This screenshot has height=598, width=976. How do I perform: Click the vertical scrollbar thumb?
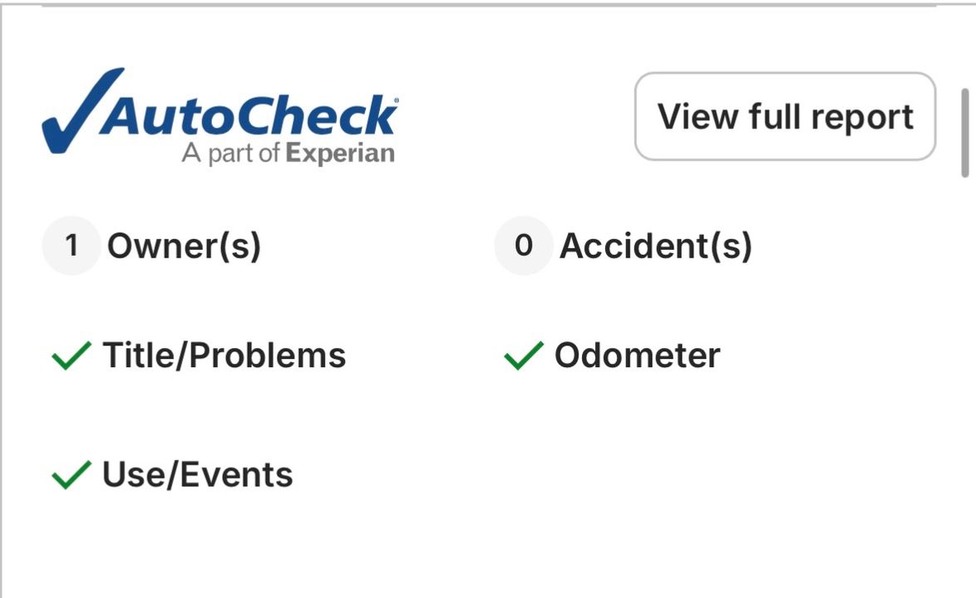[x=965, y=133]
